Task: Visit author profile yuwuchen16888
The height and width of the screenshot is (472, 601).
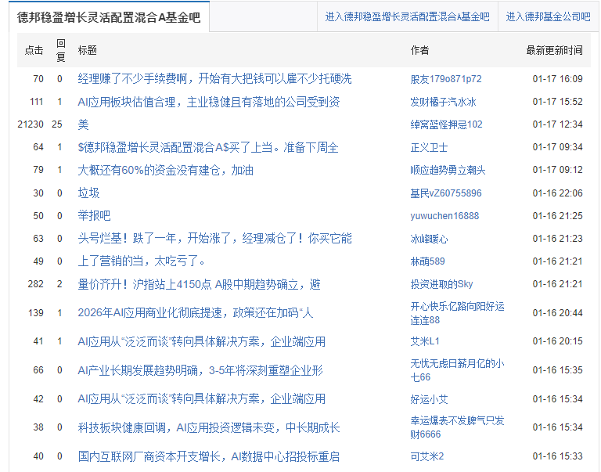Action: tap(444, 215)
